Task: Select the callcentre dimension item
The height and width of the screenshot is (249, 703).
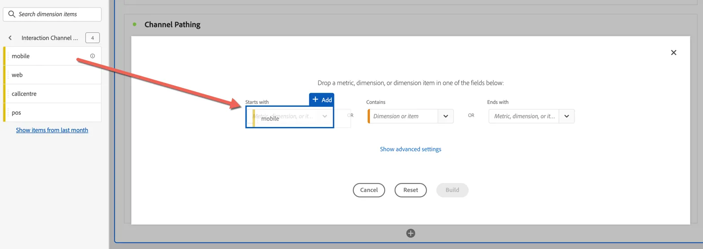Action: (x=52, y=94)
